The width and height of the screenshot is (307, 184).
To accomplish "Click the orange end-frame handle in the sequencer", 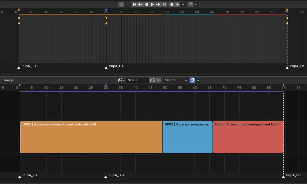I will 283,85.
